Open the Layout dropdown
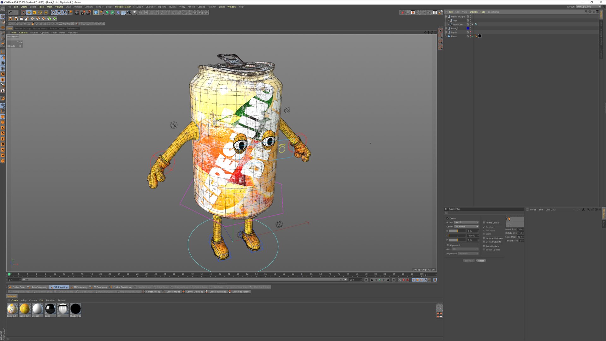Screen dimensions: 606x341 (588, 7)
